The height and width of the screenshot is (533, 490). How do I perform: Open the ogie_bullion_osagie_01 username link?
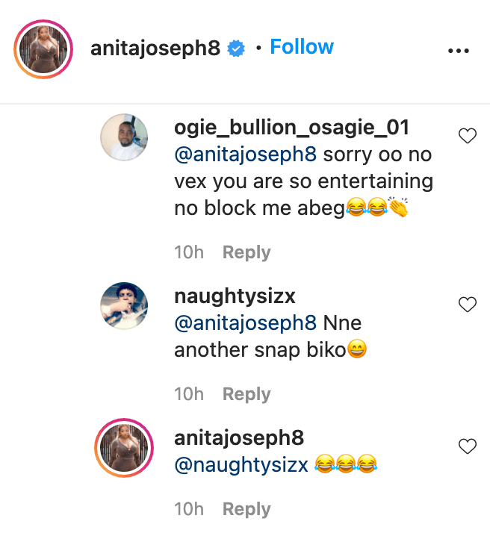291,128
